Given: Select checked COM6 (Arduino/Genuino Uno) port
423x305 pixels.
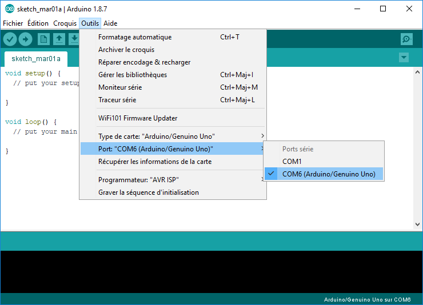Looking at the screenshot, I should pyautogui.click(x=324, y=174).
